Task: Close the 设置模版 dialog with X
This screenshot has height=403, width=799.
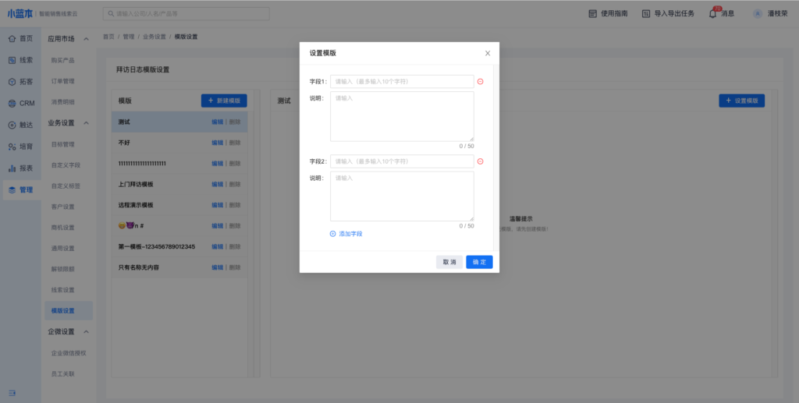Action: click(488, 53)
